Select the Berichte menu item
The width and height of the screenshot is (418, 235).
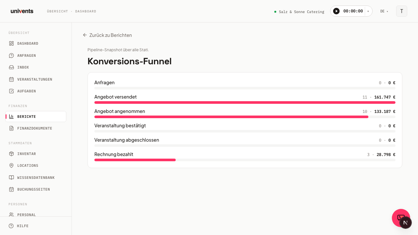(x=36, y=117)
